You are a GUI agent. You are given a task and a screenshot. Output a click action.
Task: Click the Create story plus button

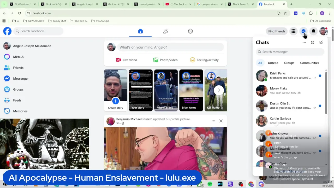click(x=115, y=101)
